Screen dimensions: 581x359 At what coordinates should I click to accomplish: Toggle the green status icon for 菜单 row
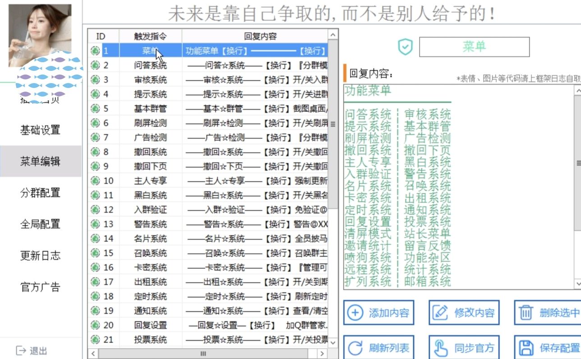96,51
